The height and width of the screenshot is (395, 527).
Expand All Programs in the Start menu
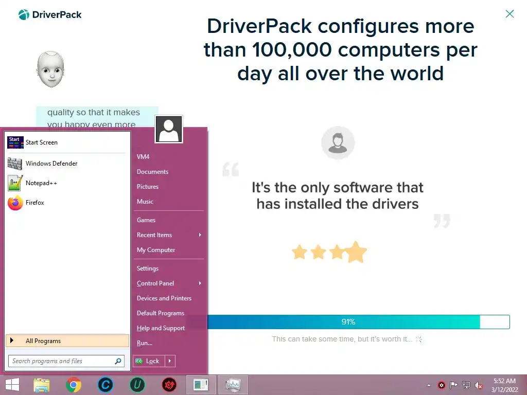[x=67, y=340]
